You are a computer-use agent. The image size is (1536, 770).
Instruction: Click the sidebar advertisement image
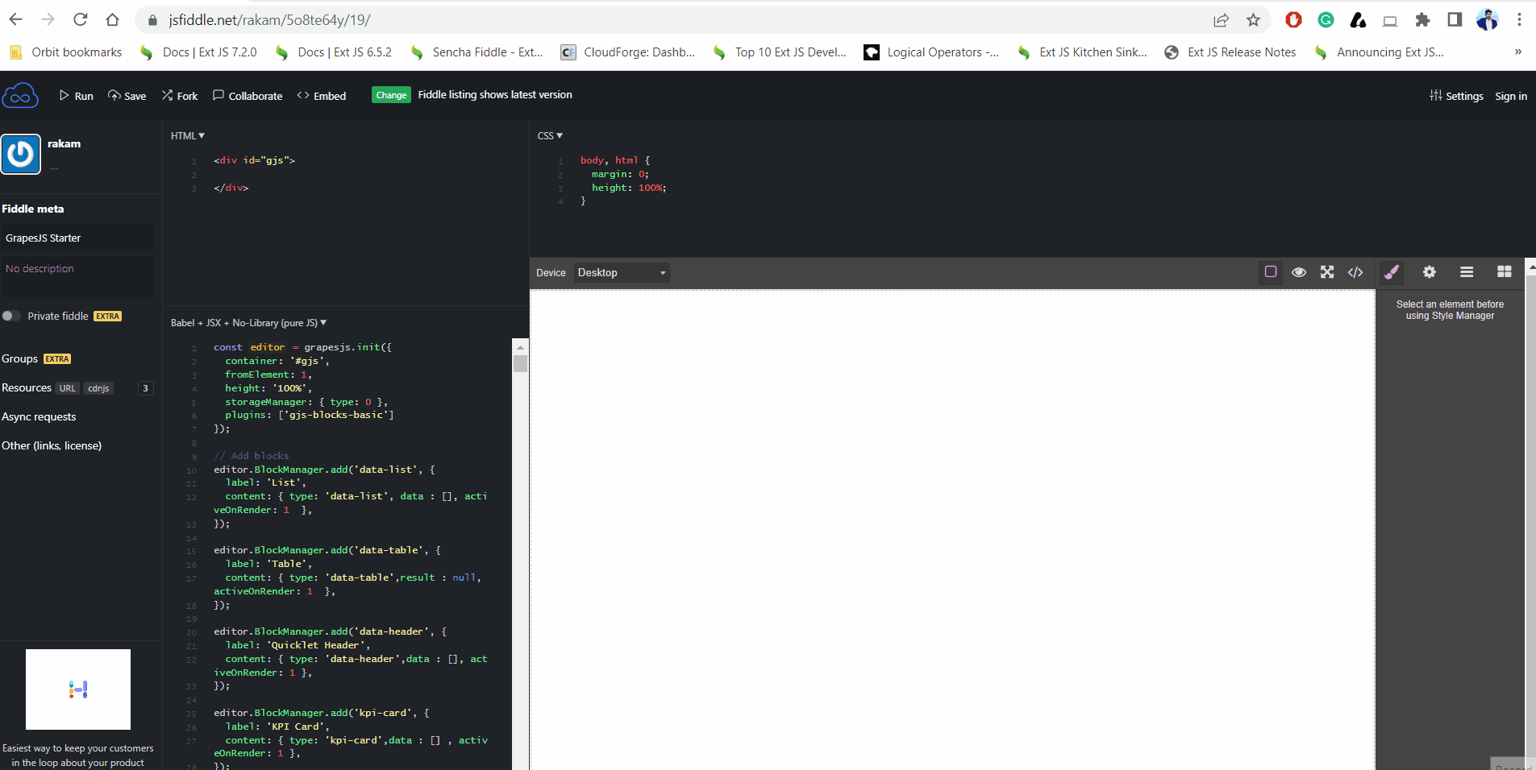click(x=78, y=689)
